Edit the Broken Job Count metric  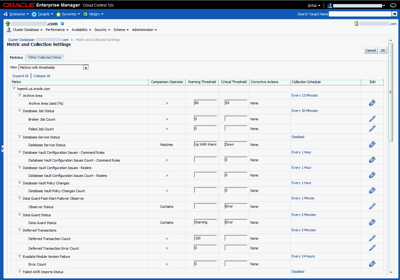372,119
